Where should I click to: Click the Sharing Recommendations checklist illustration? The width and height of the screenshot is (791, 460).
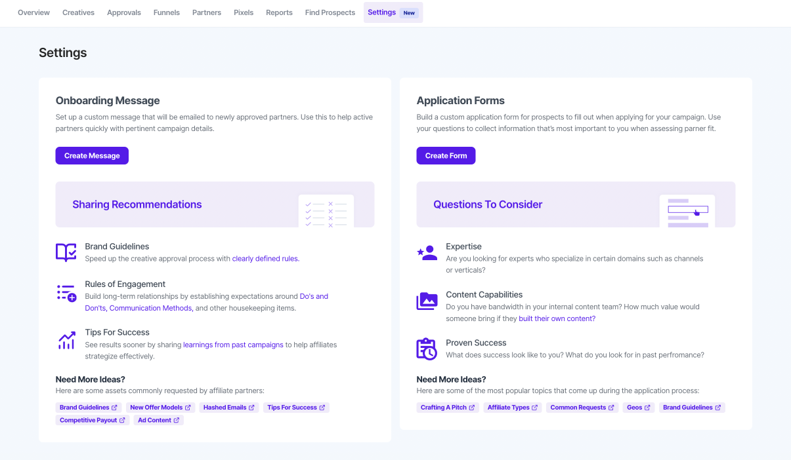[326, 210]
